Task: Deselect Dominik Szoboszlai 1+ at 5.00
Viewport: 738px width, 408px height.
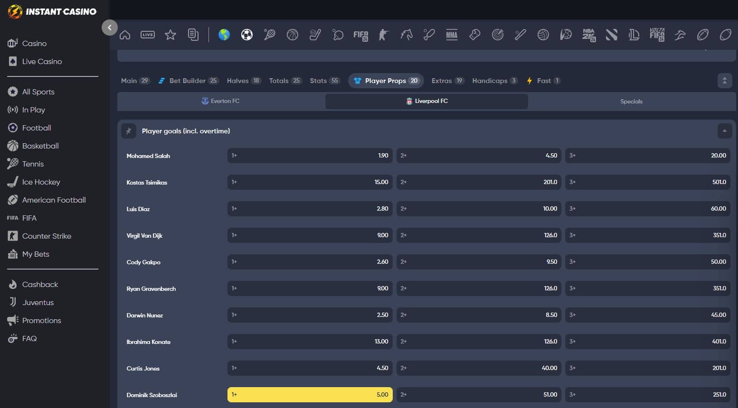Action: [310, 395]
